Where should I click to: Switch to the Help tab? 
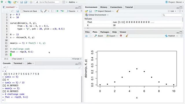[114, 32]
